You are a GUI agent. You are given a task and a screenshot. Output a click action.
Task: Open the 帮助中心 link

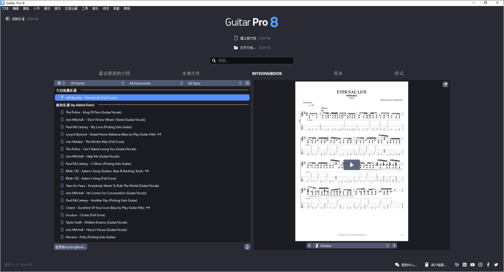tap(409, 265)
